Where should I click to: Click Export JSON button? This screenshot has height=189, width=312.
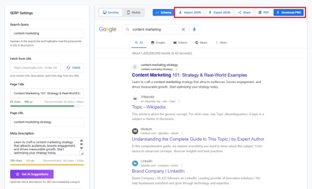coord(219,12)
